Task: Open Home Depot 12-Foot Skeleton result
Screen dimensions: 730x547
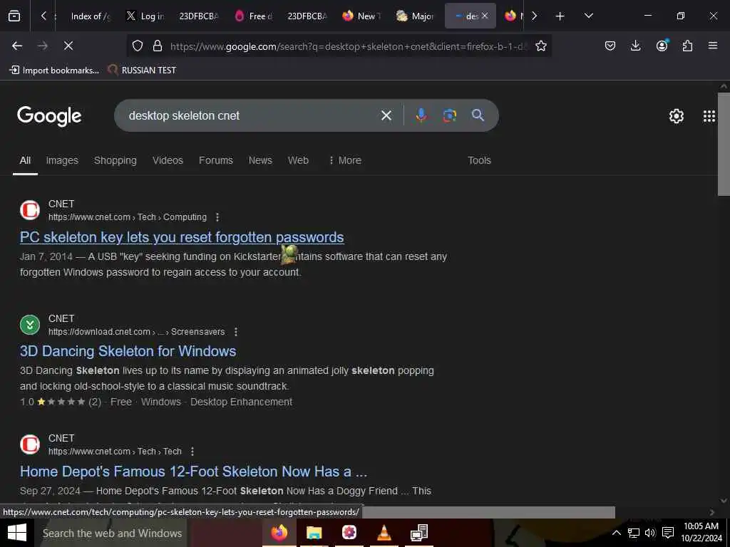Action: 193,472
